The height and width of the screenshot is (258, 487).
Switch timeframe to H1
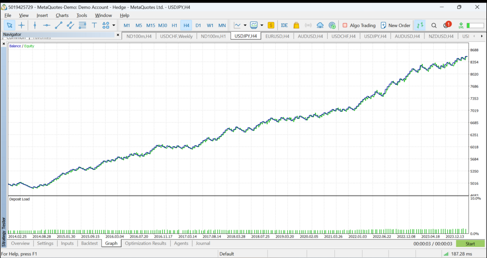coord(174,26)
